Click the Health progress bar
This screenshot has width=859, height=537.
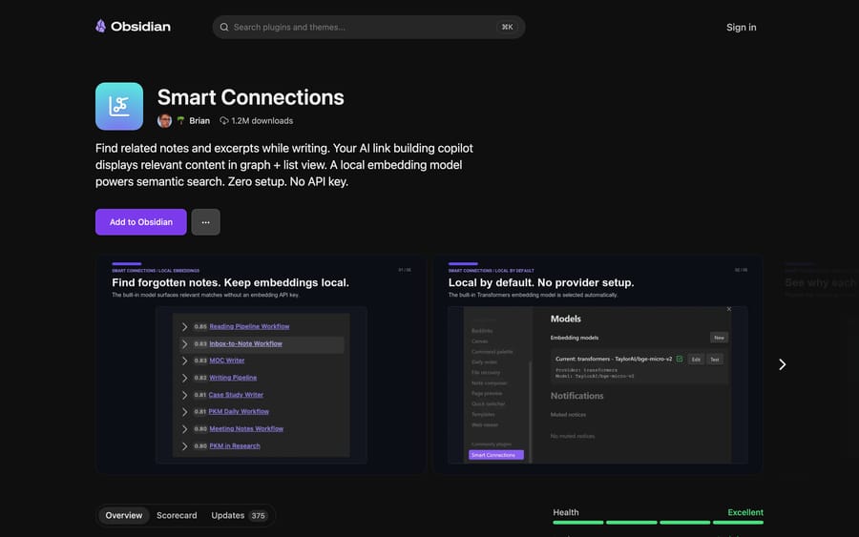658,523
